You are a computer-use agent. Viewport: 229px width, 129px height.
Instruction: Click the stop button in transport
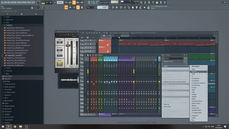coord(50,3)
